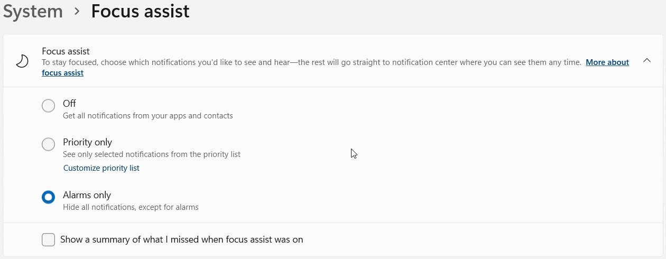Click the 'Alarms only' option label
Image resolution: width=666 pixels, height=259 pixels.
[87, 195]
